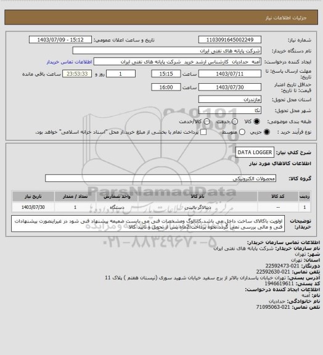Click the DATA LOGGER description box
Screen dimensions: 323x355
tap(255, 152)
